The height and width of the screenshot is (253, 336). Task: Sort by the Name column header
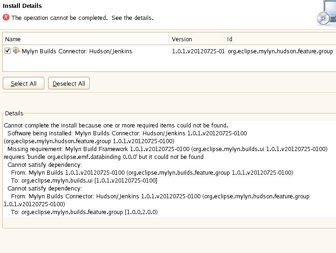tap(86, 39)
